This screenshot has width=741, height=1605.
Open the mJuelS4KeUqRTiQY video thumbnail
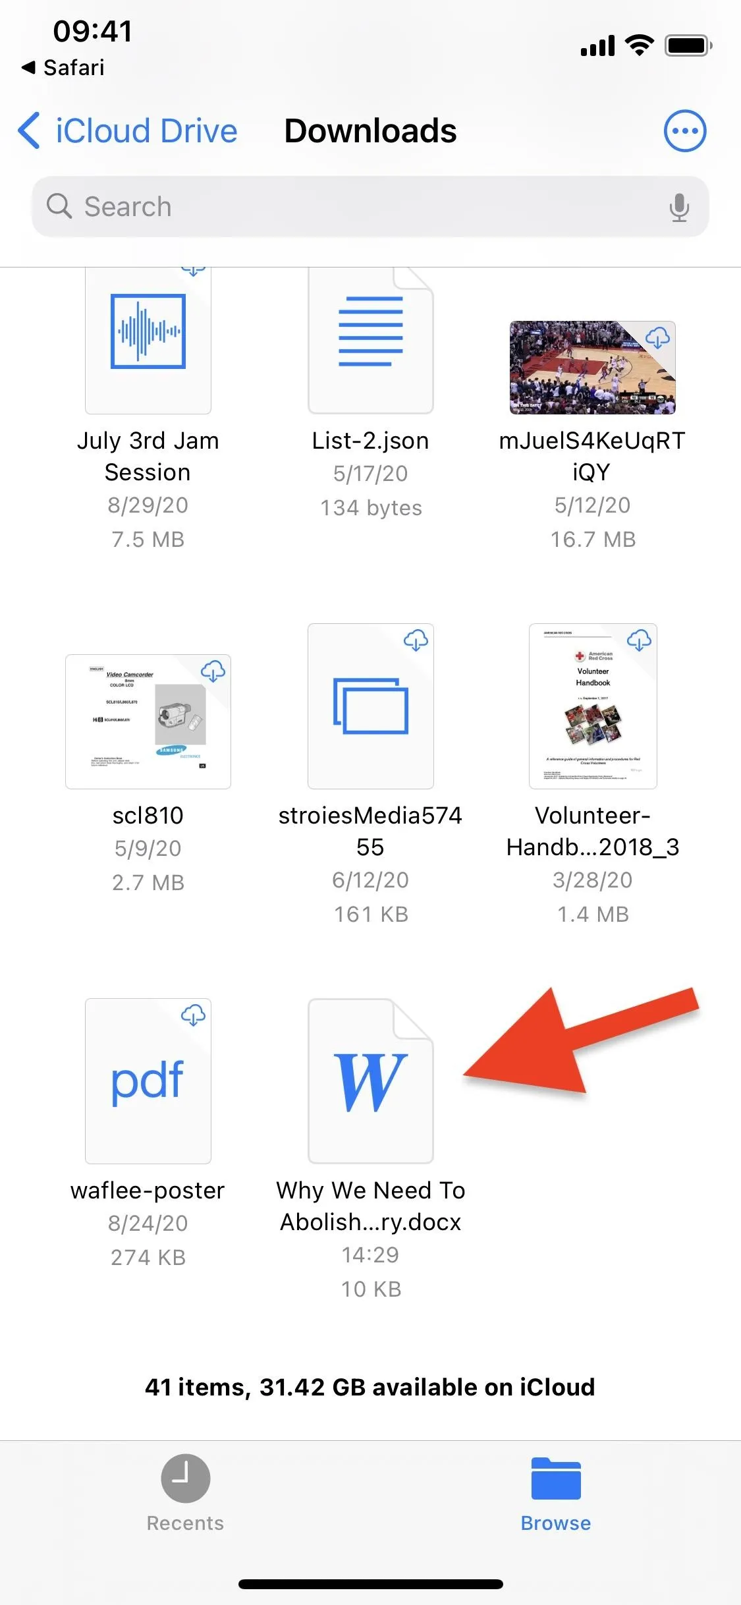coord(593,368)
